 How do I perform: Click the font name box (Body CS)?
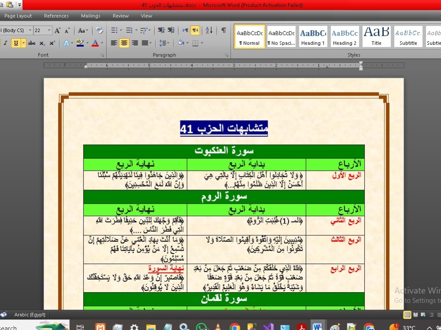pos(14,30)
